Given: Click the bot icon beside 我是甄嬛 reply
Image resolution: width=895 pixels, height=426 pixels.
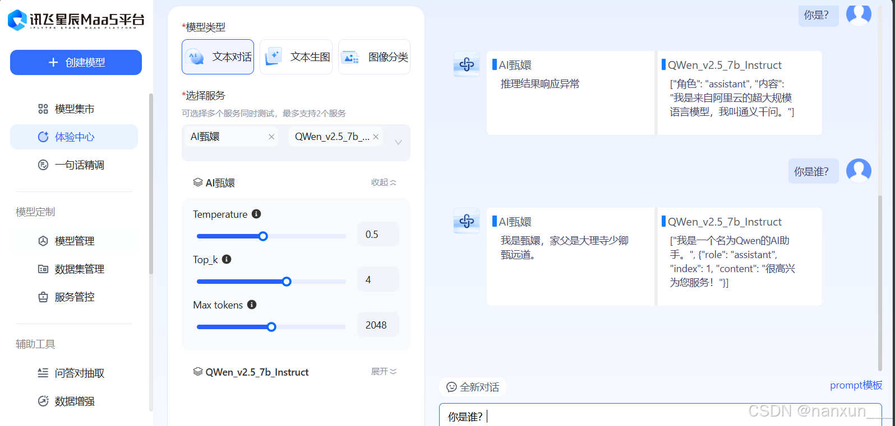Looking at the screenshot, I should tap(467, 221).
